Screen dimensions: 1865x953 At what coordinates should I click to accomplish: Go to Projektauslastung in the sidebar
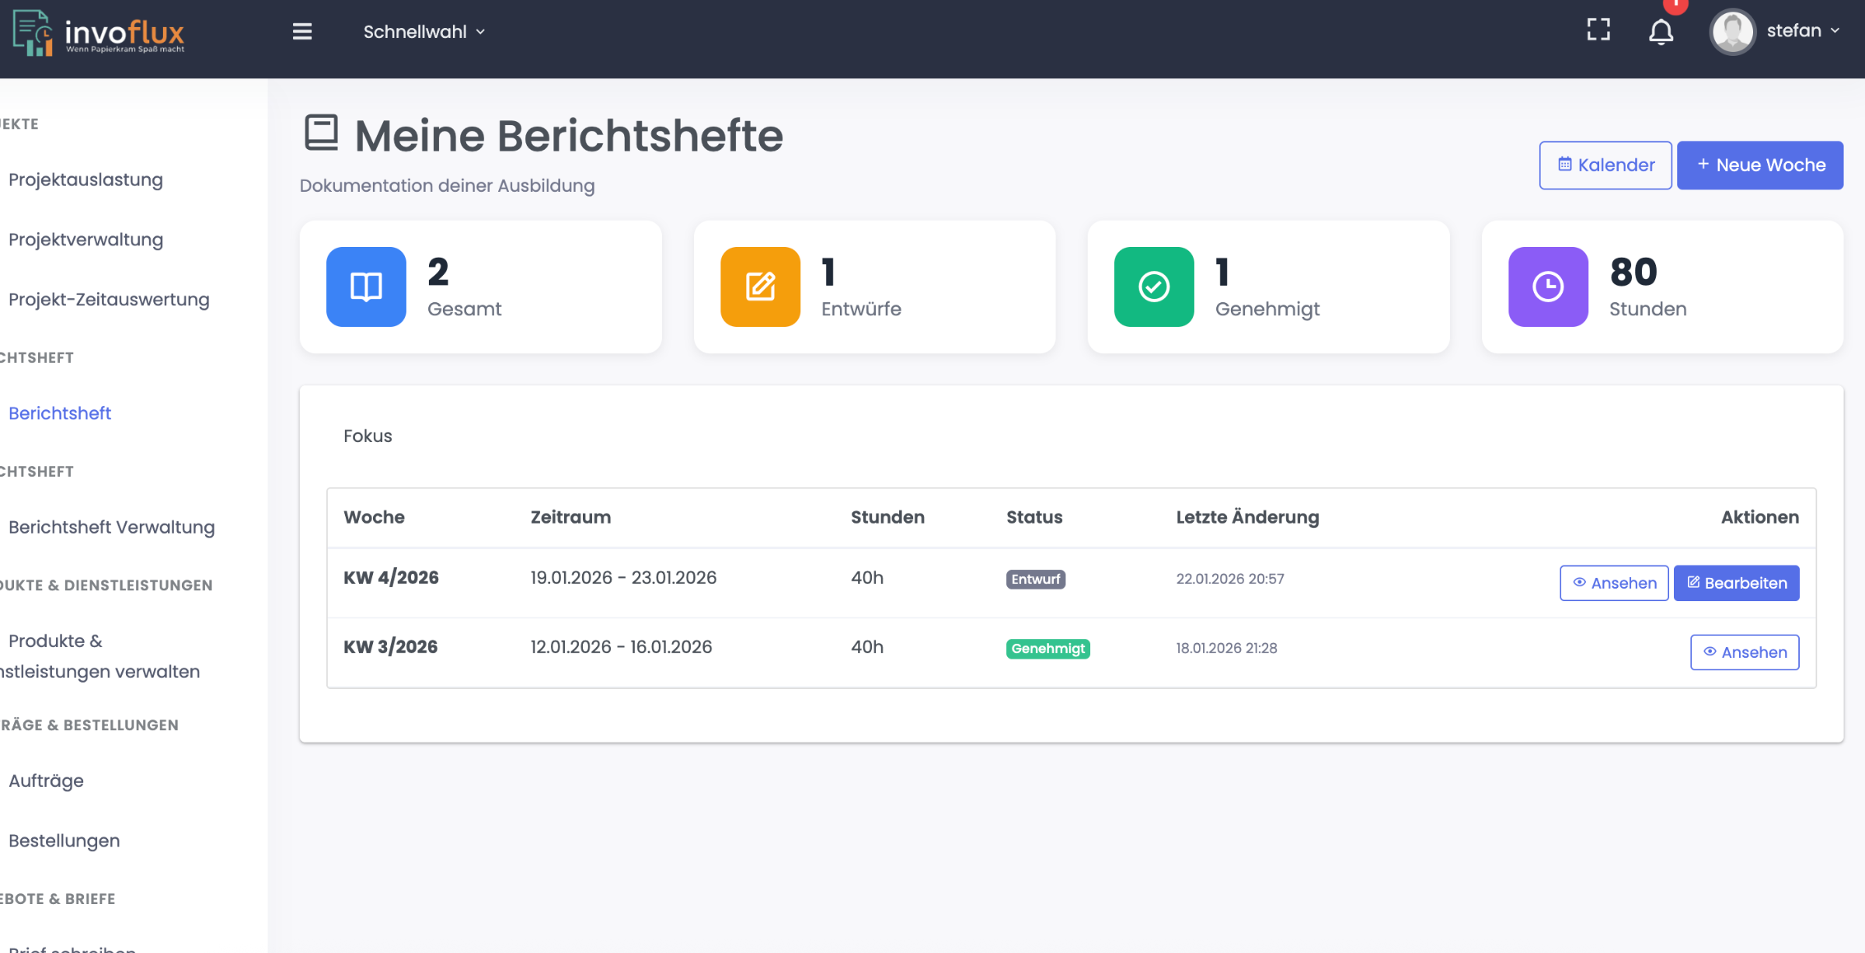85,179
